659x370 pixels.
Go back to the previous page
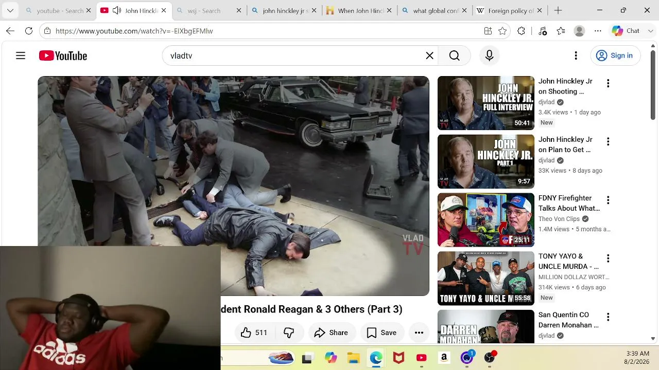click(x=10, y=31)
